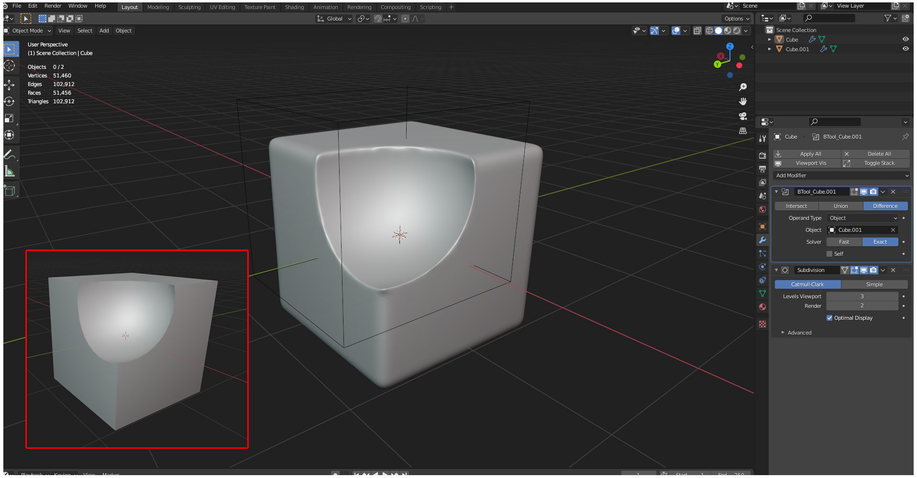Viewport: 917px width, 478px height.
Task: Open the Material properties tab
Action: tap(762, 307)
